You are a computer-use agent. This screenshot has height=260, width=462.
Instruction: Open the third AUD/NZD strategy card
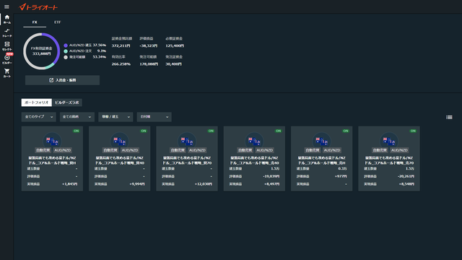coord(187,159)
